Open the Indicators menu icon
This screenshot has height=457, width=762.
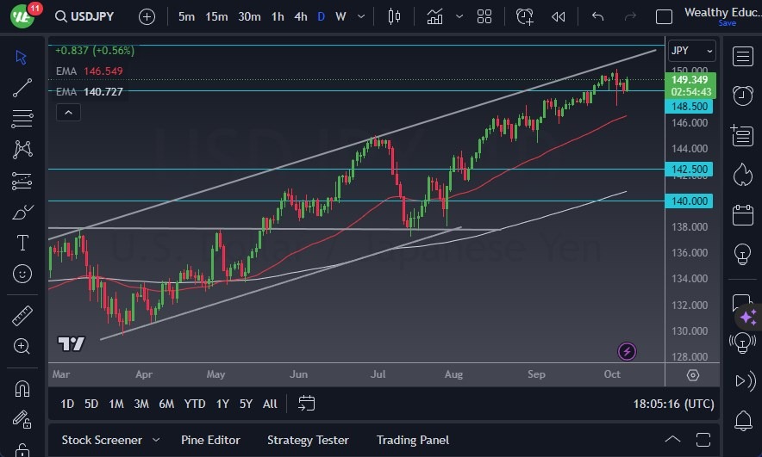coord(435,16)
